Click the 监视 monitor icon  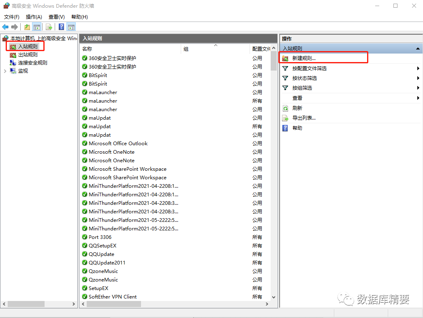coord(13,71)
